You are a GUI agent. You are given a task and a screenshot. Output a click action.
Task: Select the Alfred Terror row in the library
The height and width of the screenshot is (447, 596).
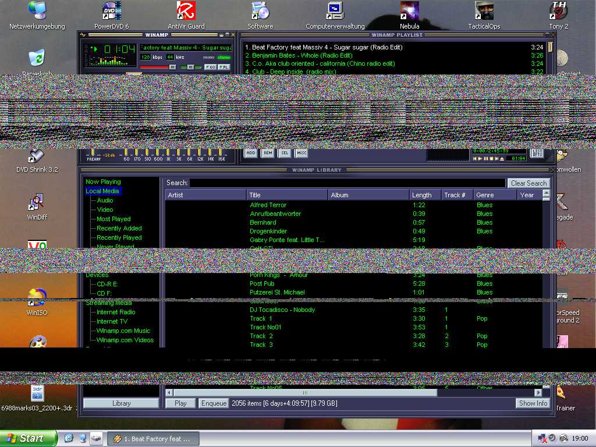354,205
